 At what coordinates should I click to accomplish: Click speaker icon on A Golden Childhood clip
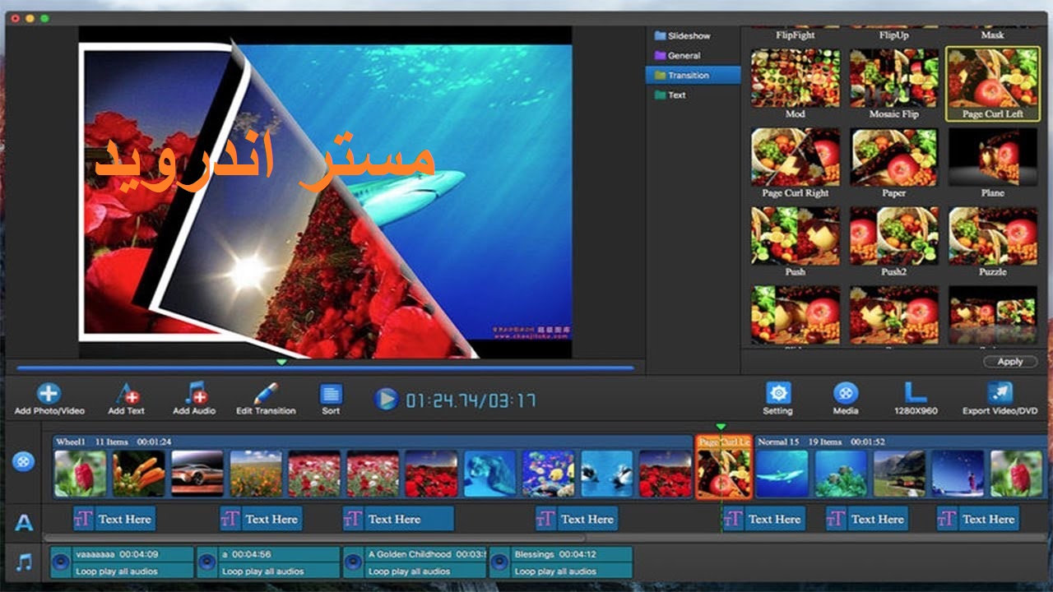(x=354, y=563)
